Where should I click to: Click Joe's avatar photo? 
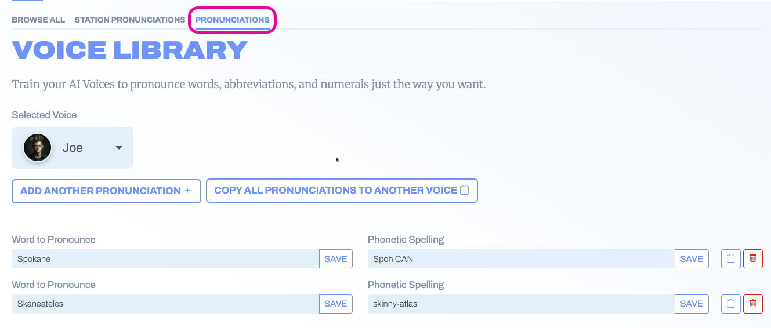(x=38, y=148)
